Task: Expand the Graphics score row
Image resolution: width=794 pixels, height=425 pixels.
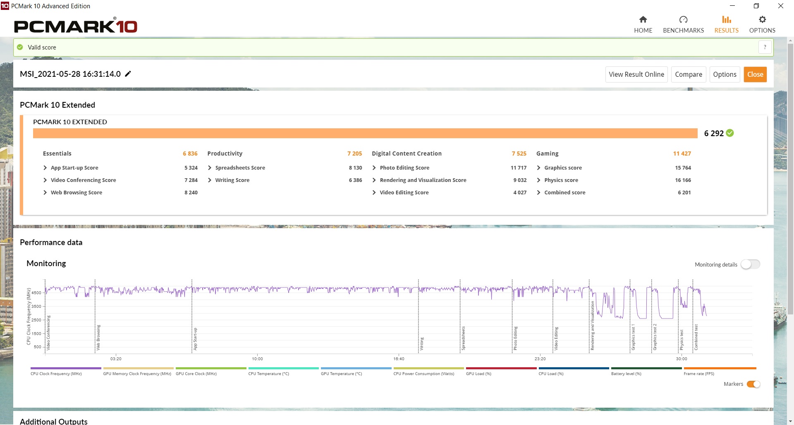Action: (x=538, y=168)
